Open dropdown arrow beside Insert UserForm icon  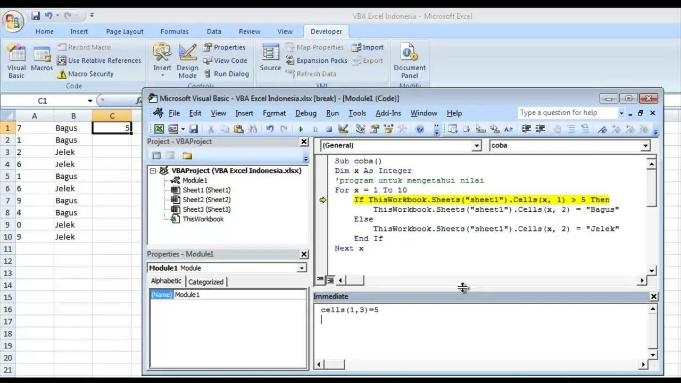point(182,129)
